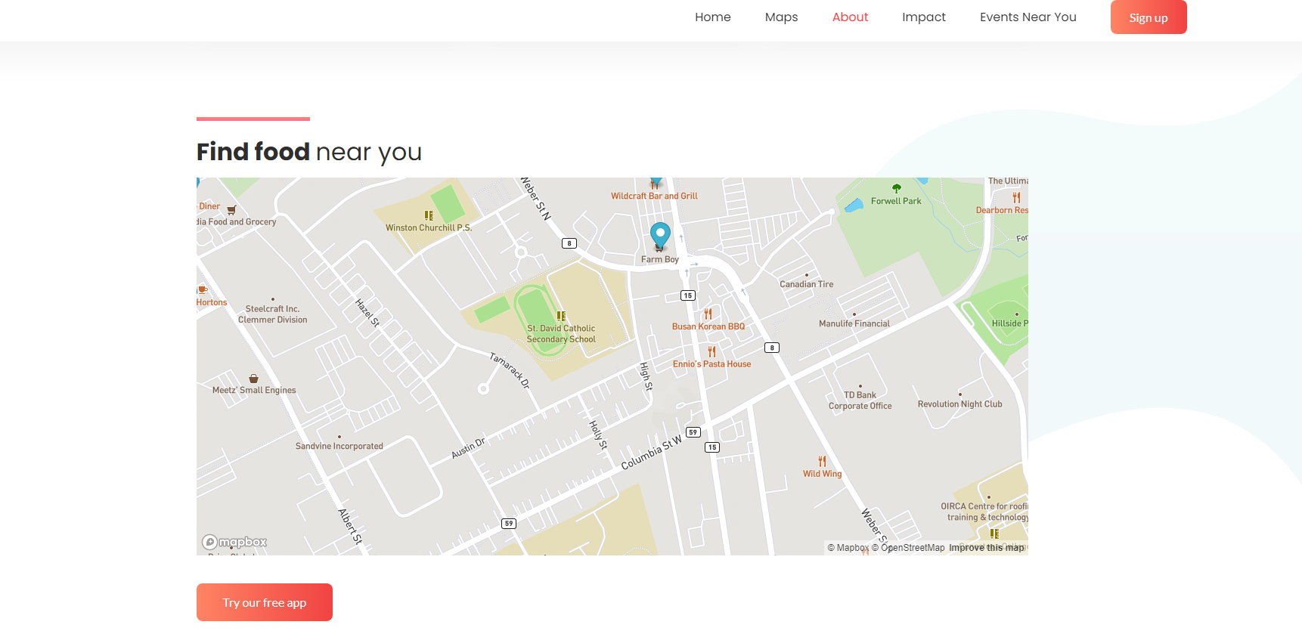Click the Forwell Park tree icon

coord(897,188)
